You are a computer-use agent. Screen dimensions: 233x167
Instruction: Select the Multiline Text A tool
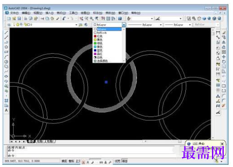6,110
